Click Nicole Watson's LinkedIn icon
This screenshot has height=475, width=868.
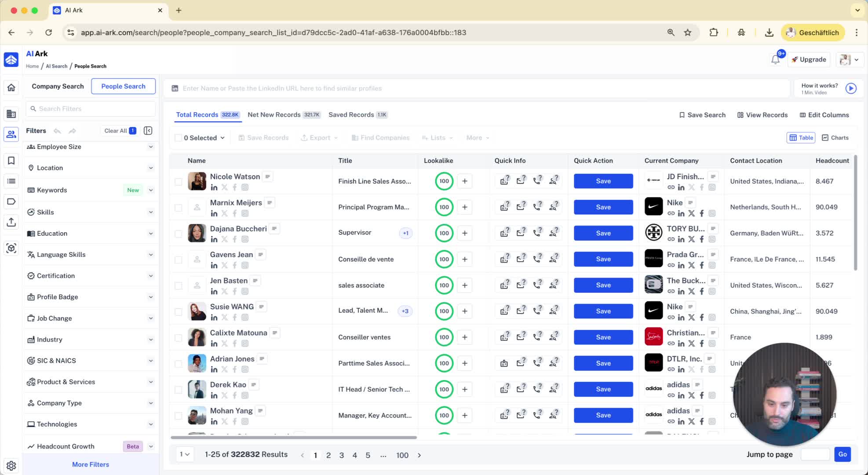pyautogui.click(x=214, y=187)
